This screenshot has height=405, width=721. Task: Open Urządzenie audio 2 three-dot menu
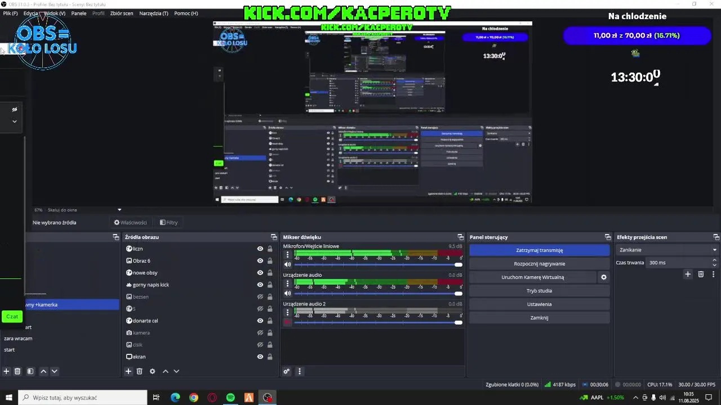(288, 312)
